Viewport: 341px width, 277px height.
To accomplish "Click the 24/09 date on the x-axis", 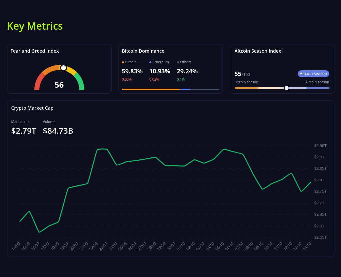I will point(113,246).
